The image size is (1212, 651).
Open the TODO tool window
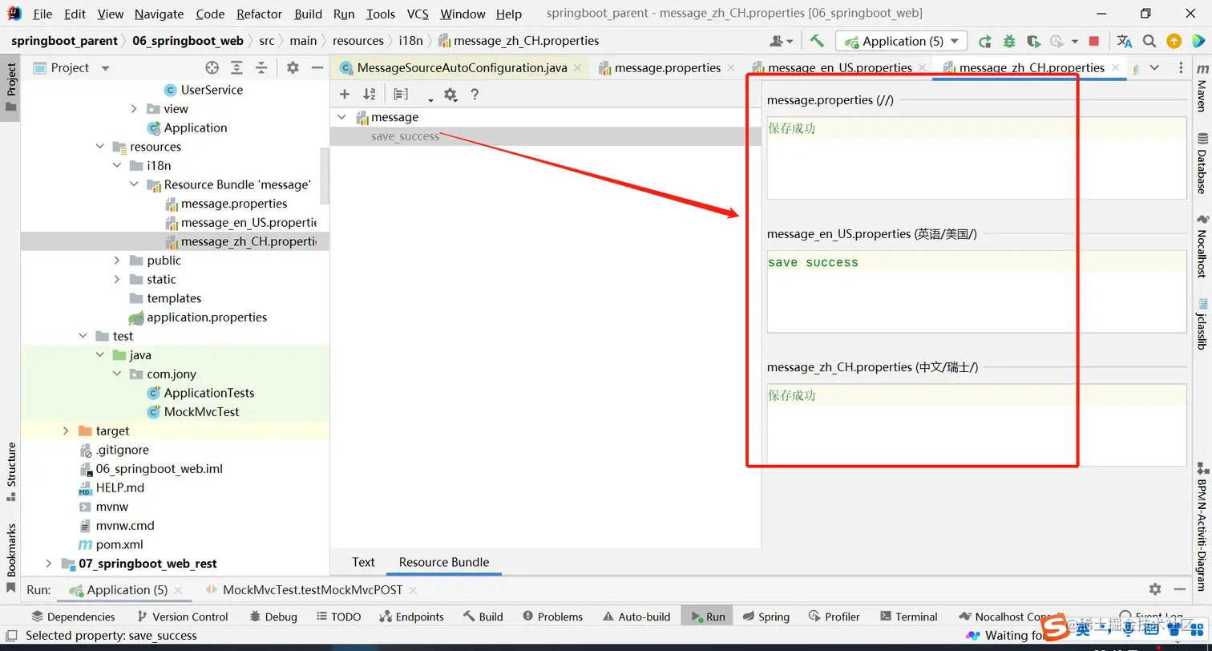337,617
